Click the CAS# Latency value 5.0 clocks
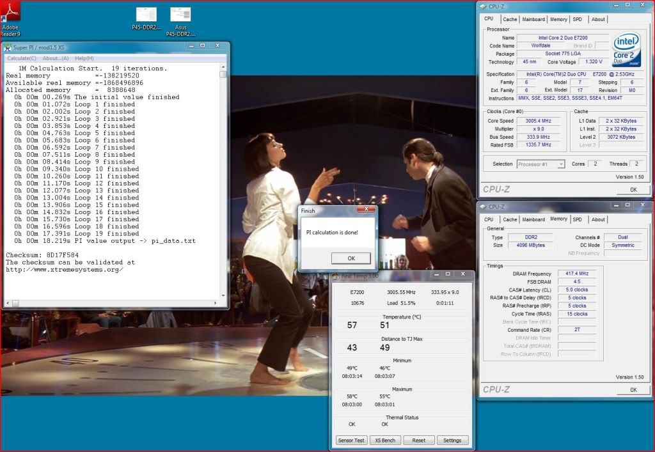655x452 pixels. (577, 290)
